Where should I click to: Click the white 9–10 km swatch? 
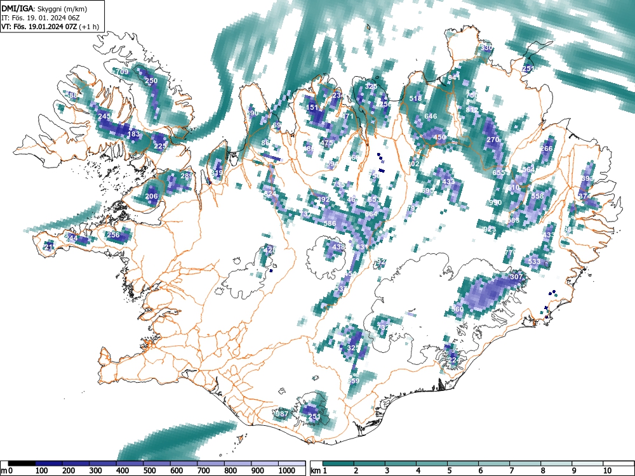[x=587, y=463]
